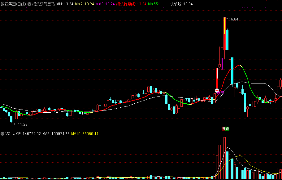Select the red-white candle above the plus marker

click(x=217, y=79)
